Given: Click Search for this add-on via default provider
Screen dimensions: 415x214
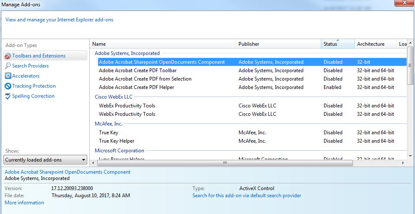Looking at the screenshot, I should click(246, 196).
